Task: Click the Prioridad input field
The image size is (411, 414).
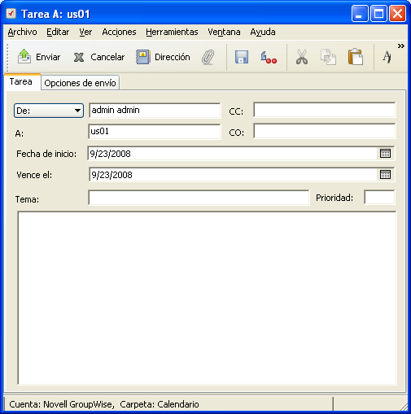Action: 379,198
